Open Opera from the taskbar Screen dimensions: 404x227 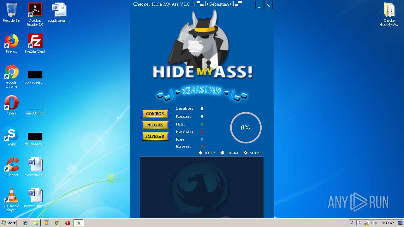(68, 223)
